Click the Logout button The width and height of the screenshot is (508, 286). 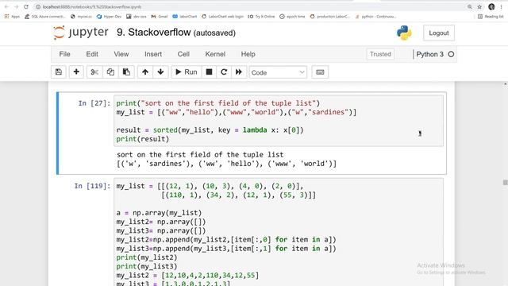(439, 33)
